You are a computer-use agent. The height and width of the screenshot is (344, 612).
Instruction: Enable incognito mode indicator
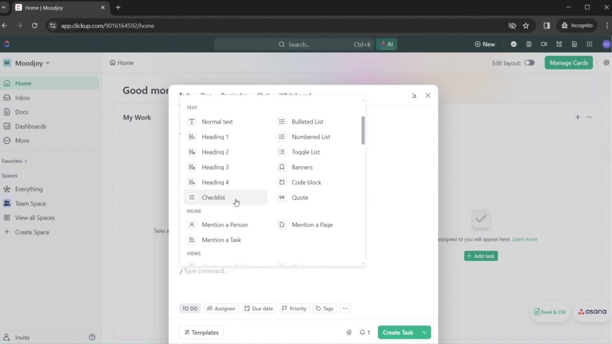[578, 25]
